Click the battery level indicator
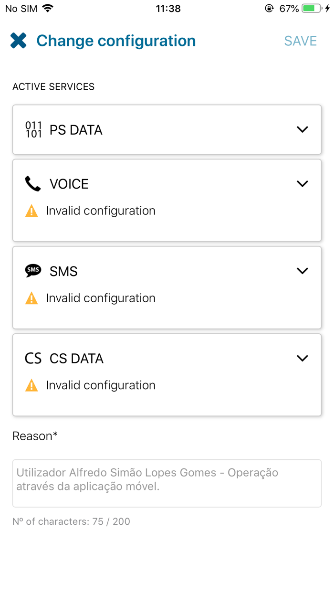This screenshot has height=594, width=334. pyautogui.click(x=311, y=8)
